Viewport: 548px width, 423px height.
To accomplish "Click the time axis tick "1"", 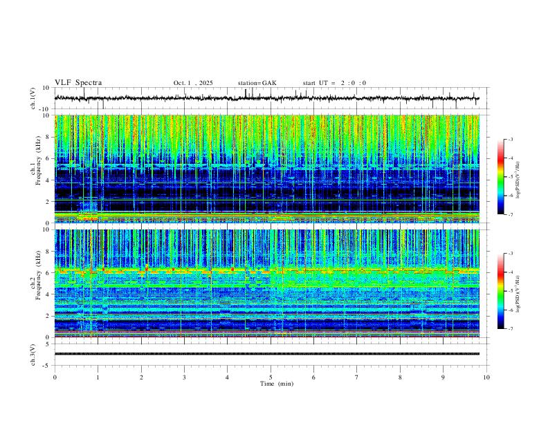I will (98, 377).
